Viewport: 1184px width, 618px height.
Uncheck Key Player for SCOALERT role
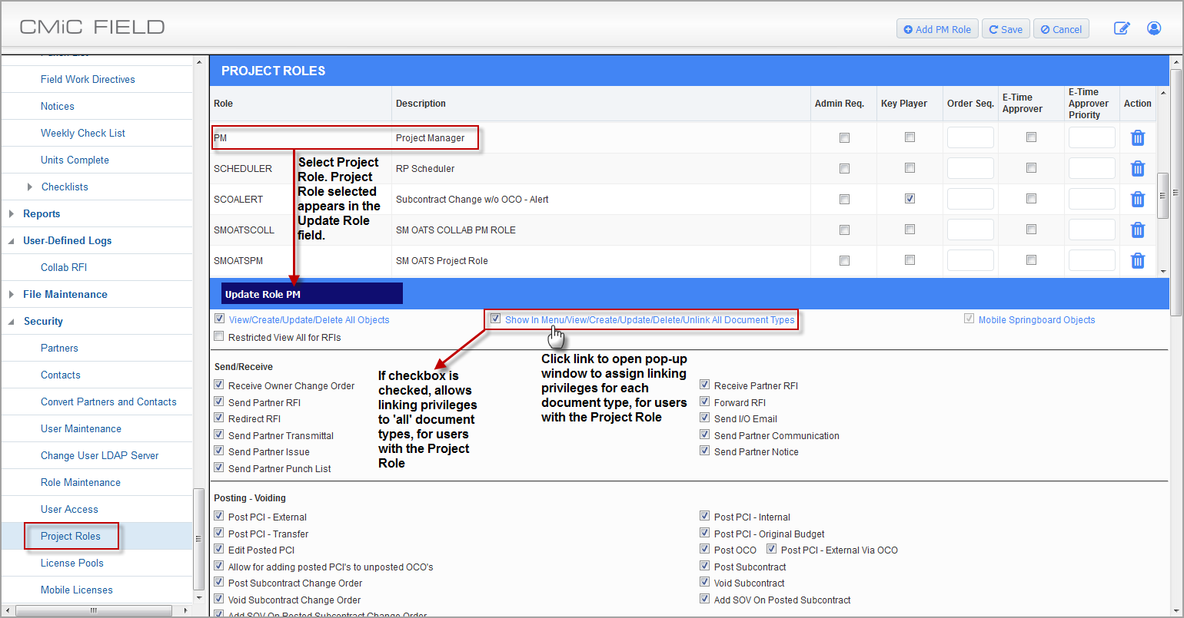tap(910, 200)
